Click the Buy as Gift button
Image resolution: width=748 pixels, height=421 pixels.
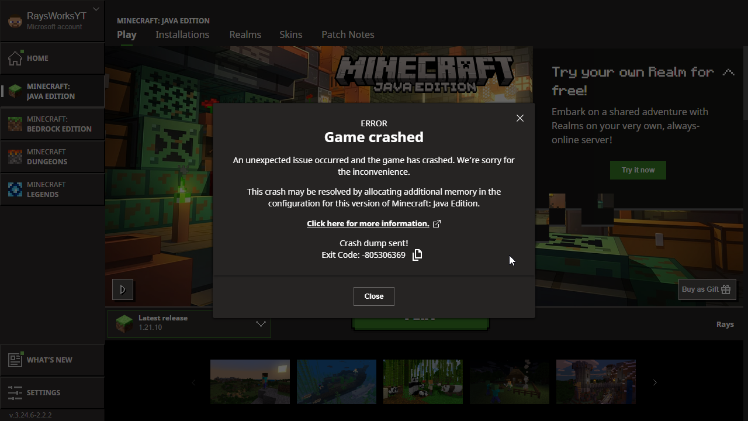coord(707,289)
